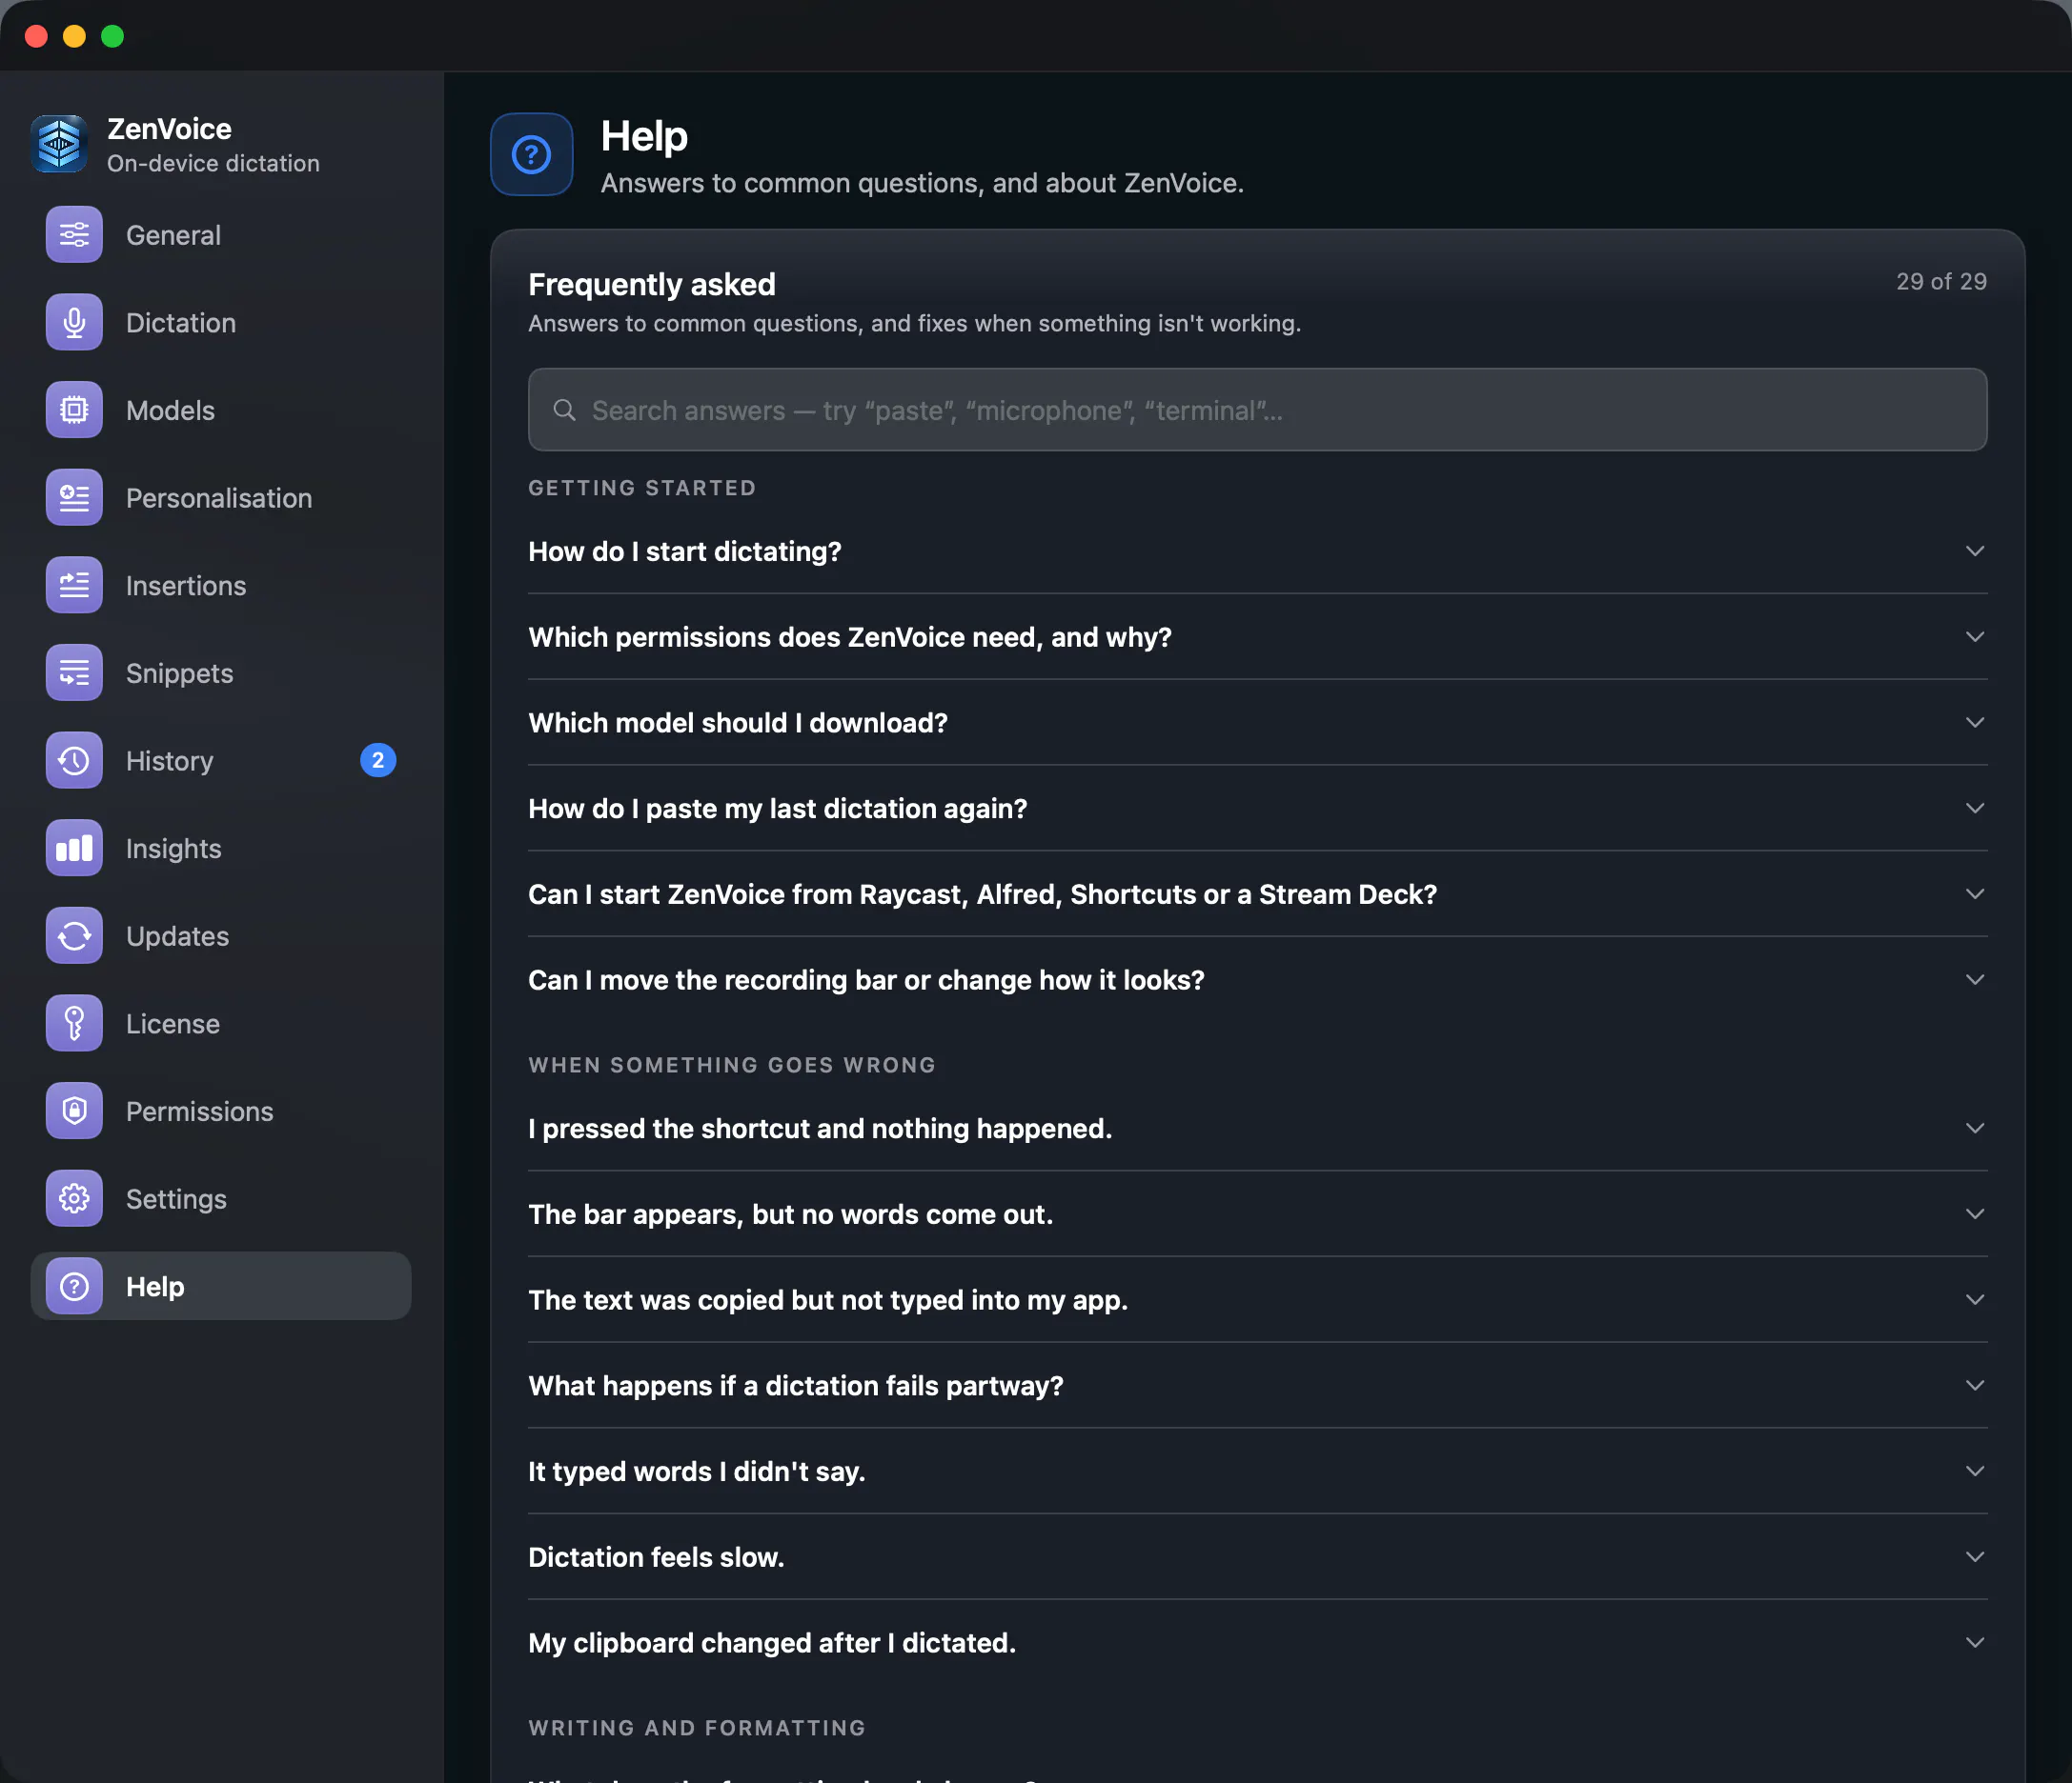The height and width of the screenshot is (1783, 2072).
Task: Click 'WHEN SOMETHING GOES WRONG' heading
Action: coord(732,1066)
